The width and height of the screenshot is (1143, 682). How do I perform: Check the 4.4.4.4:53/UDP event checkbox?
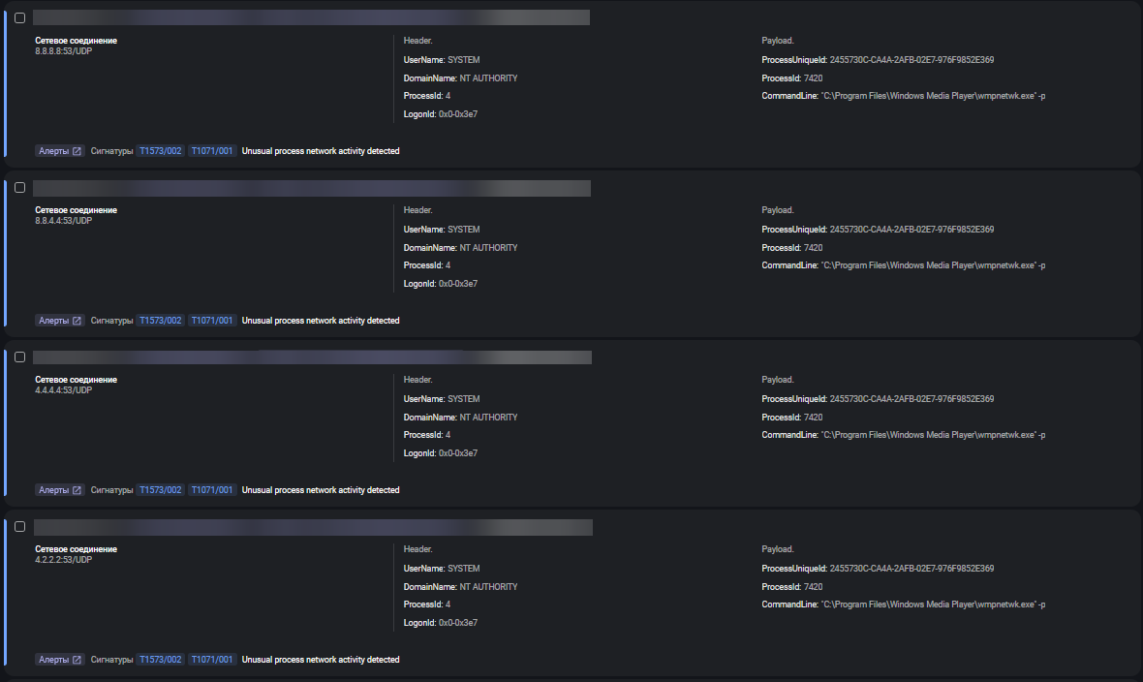(19, 357)
